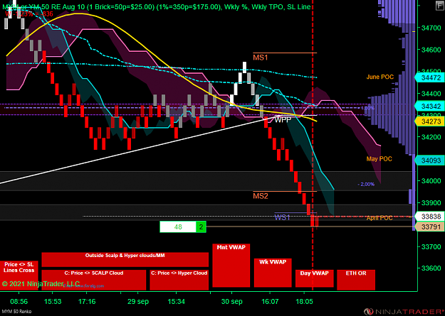The height and width of the screenshot is (316, 445).
Task: Click the 34342 price marker
Action: [x=429, y=107]
